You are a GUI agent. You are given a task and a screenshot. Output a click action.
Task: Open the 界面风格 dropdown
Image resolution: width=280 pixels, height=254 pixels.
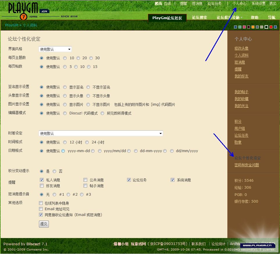click(x=55, y=49)
